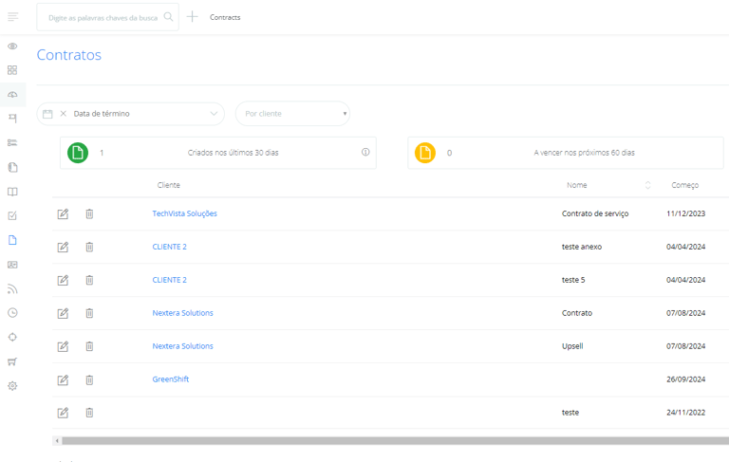Open the TechVista Soluções client link
The image size is (729, 462).
pos(184,213)
